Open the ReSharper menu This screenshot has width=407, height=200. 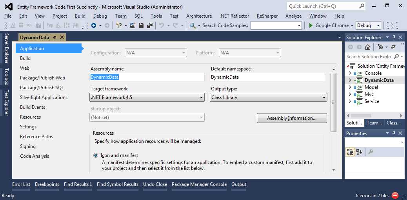[267, 16]
